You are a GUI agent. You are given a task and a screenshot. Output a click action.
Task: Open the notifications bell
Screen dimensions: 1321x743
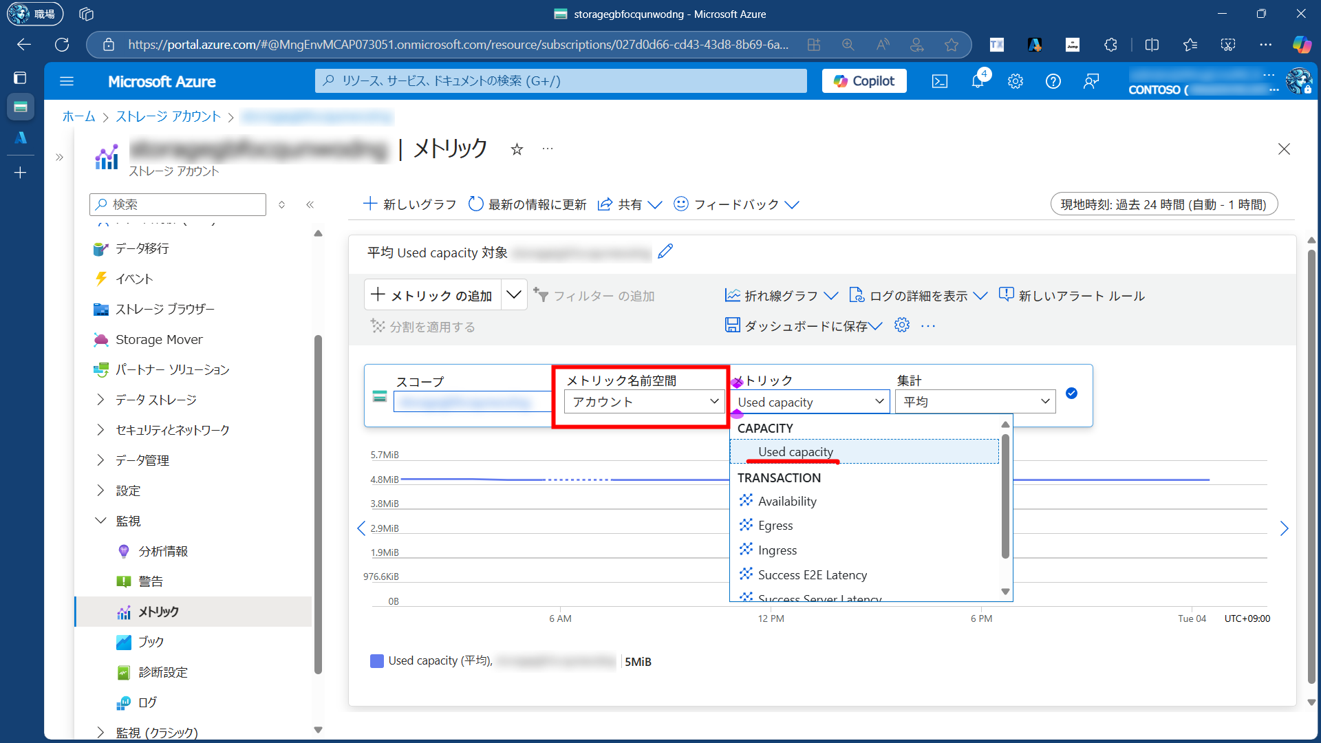[978, 81]
